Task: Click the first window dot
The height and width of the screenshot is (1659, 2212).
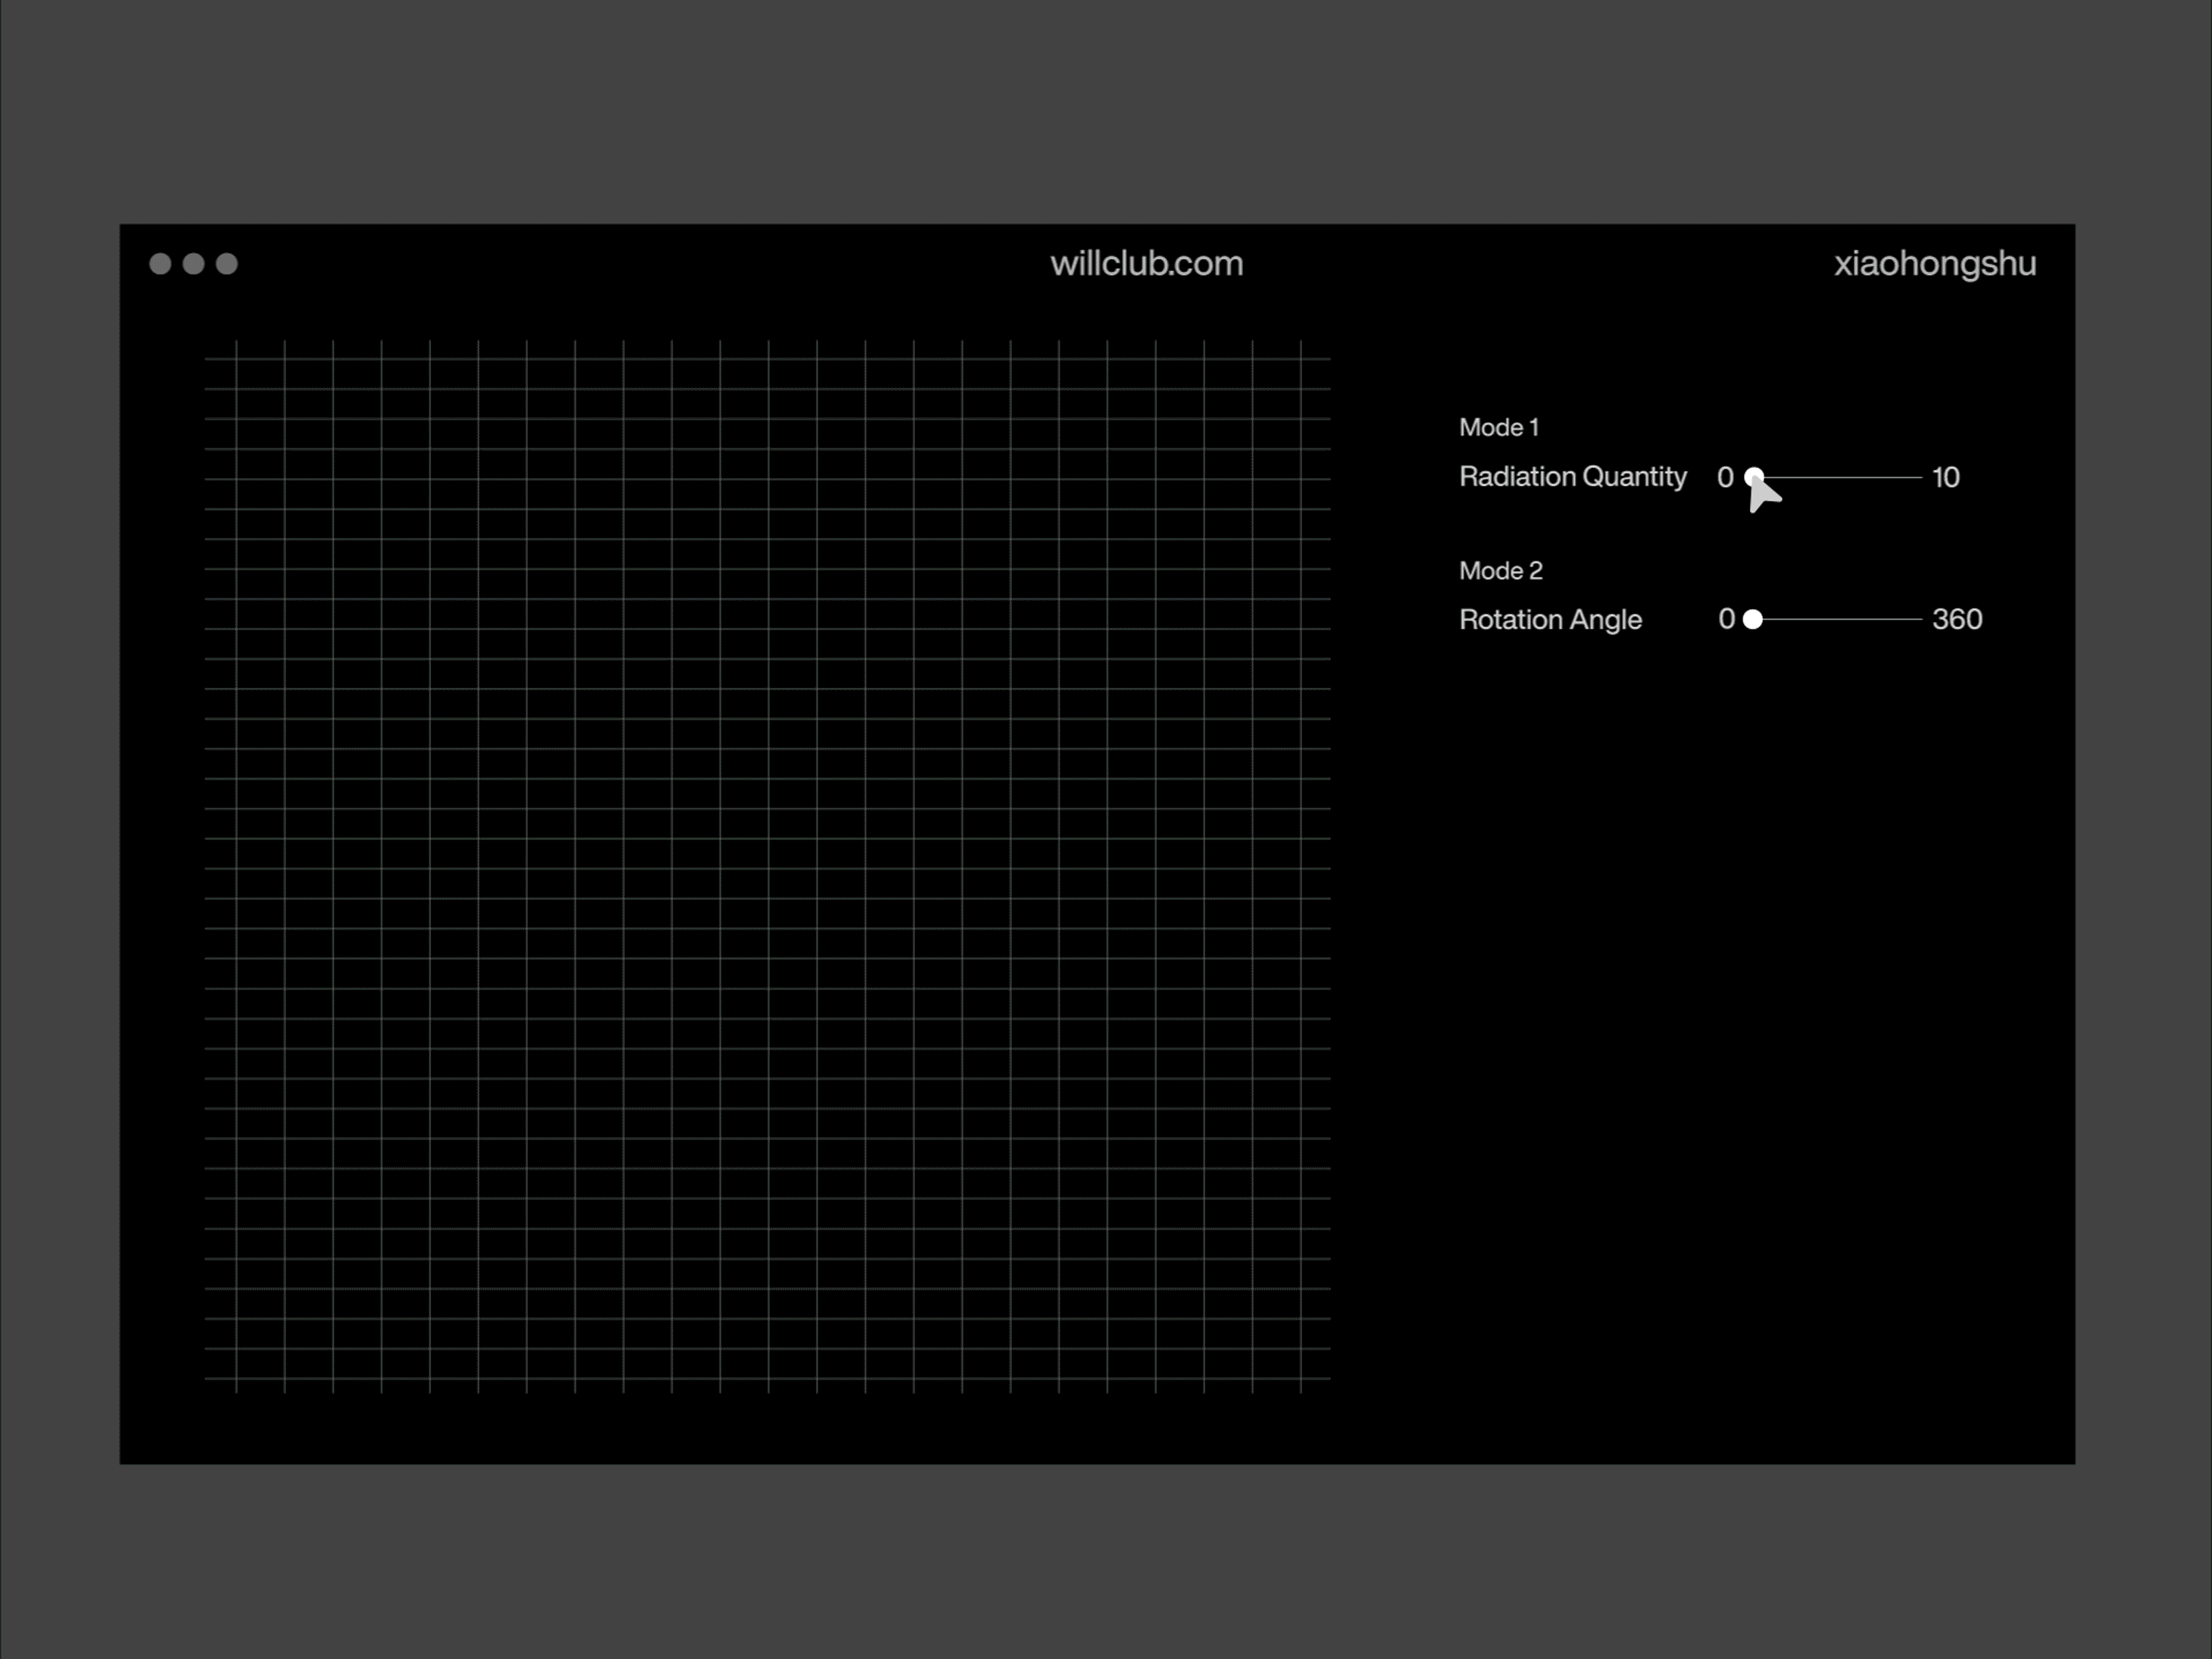Action: [160, 263]
